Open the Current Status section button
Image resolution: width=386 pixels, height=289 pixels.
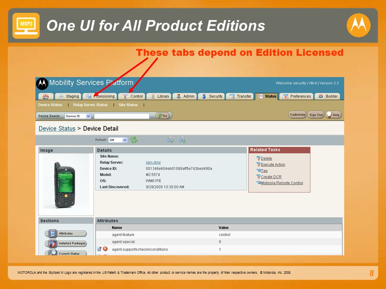click(66, 253)
